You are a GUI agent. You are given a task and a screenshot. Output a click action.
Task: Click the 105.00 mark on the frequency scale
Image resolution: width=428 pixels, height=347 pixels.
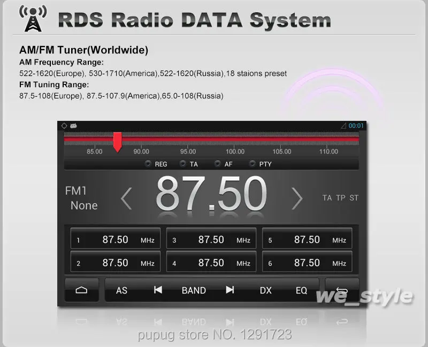point(282,151)
